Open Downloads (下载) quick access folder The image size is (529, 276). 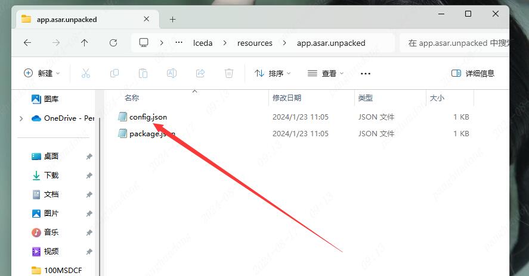pyautogui.click(x=51, y=175)
